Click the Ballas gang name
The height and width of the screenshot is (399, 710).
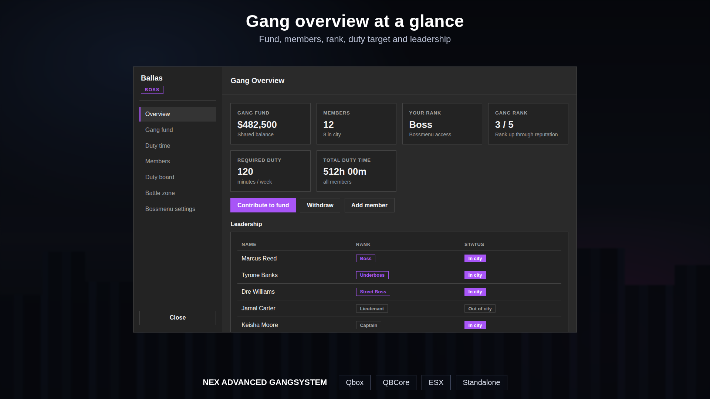152,78
